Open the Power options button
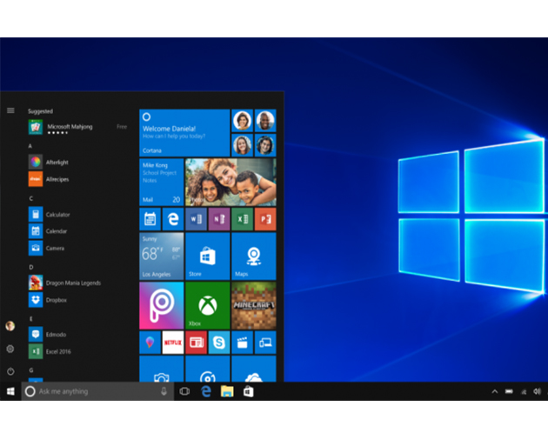This screenshot has width=548, height=426. (10, 371)
